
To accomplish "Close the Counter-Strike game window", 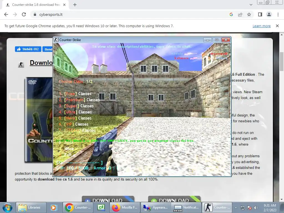I will point(226,40).
